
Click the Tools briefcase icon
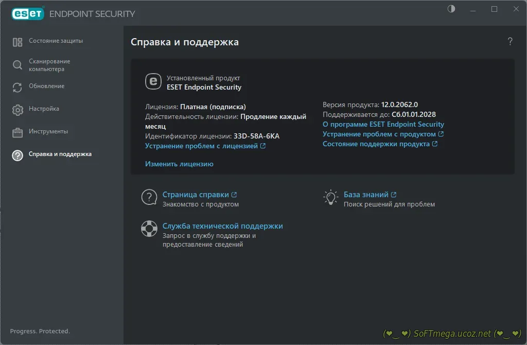pyautogui.click(x=17, y=132)
